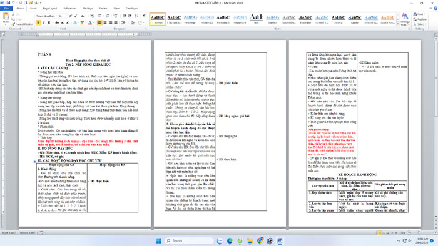Image resolution: width=438 pixels, height=246 pixels.
Task: Click the text highlight color button
Action: (82, 23)
